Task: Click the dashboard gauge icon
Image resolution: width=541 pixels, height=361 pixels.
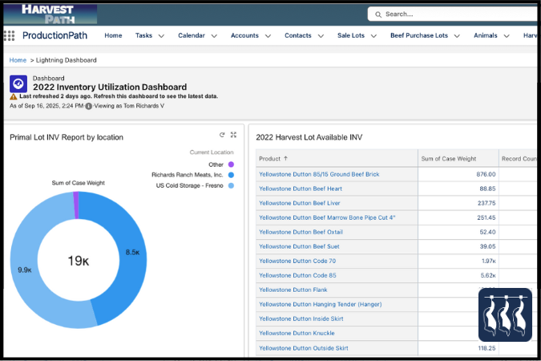Action: point(18,83)
